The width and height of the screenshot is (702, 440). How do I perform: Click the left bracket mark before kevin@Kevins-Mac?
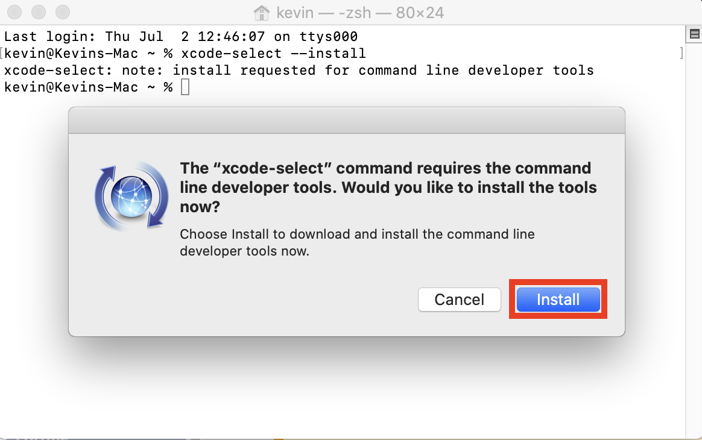pyautogui.click(x=2, y=53)
